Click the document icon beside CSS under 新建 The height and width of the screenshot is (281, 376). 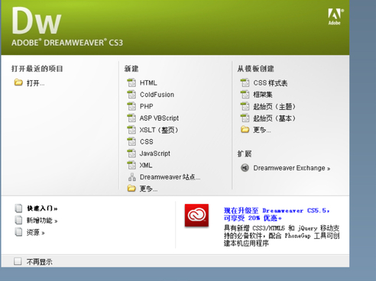(131, 141)
